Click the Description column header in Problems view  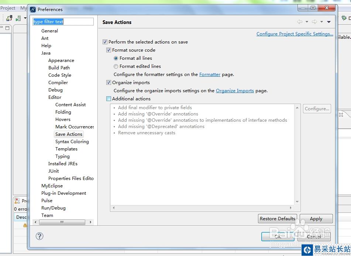pos(21,217)
